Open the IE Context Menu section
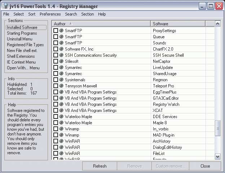Image resolution: width=225 pixels, height=173 pixels. (21, 62)
